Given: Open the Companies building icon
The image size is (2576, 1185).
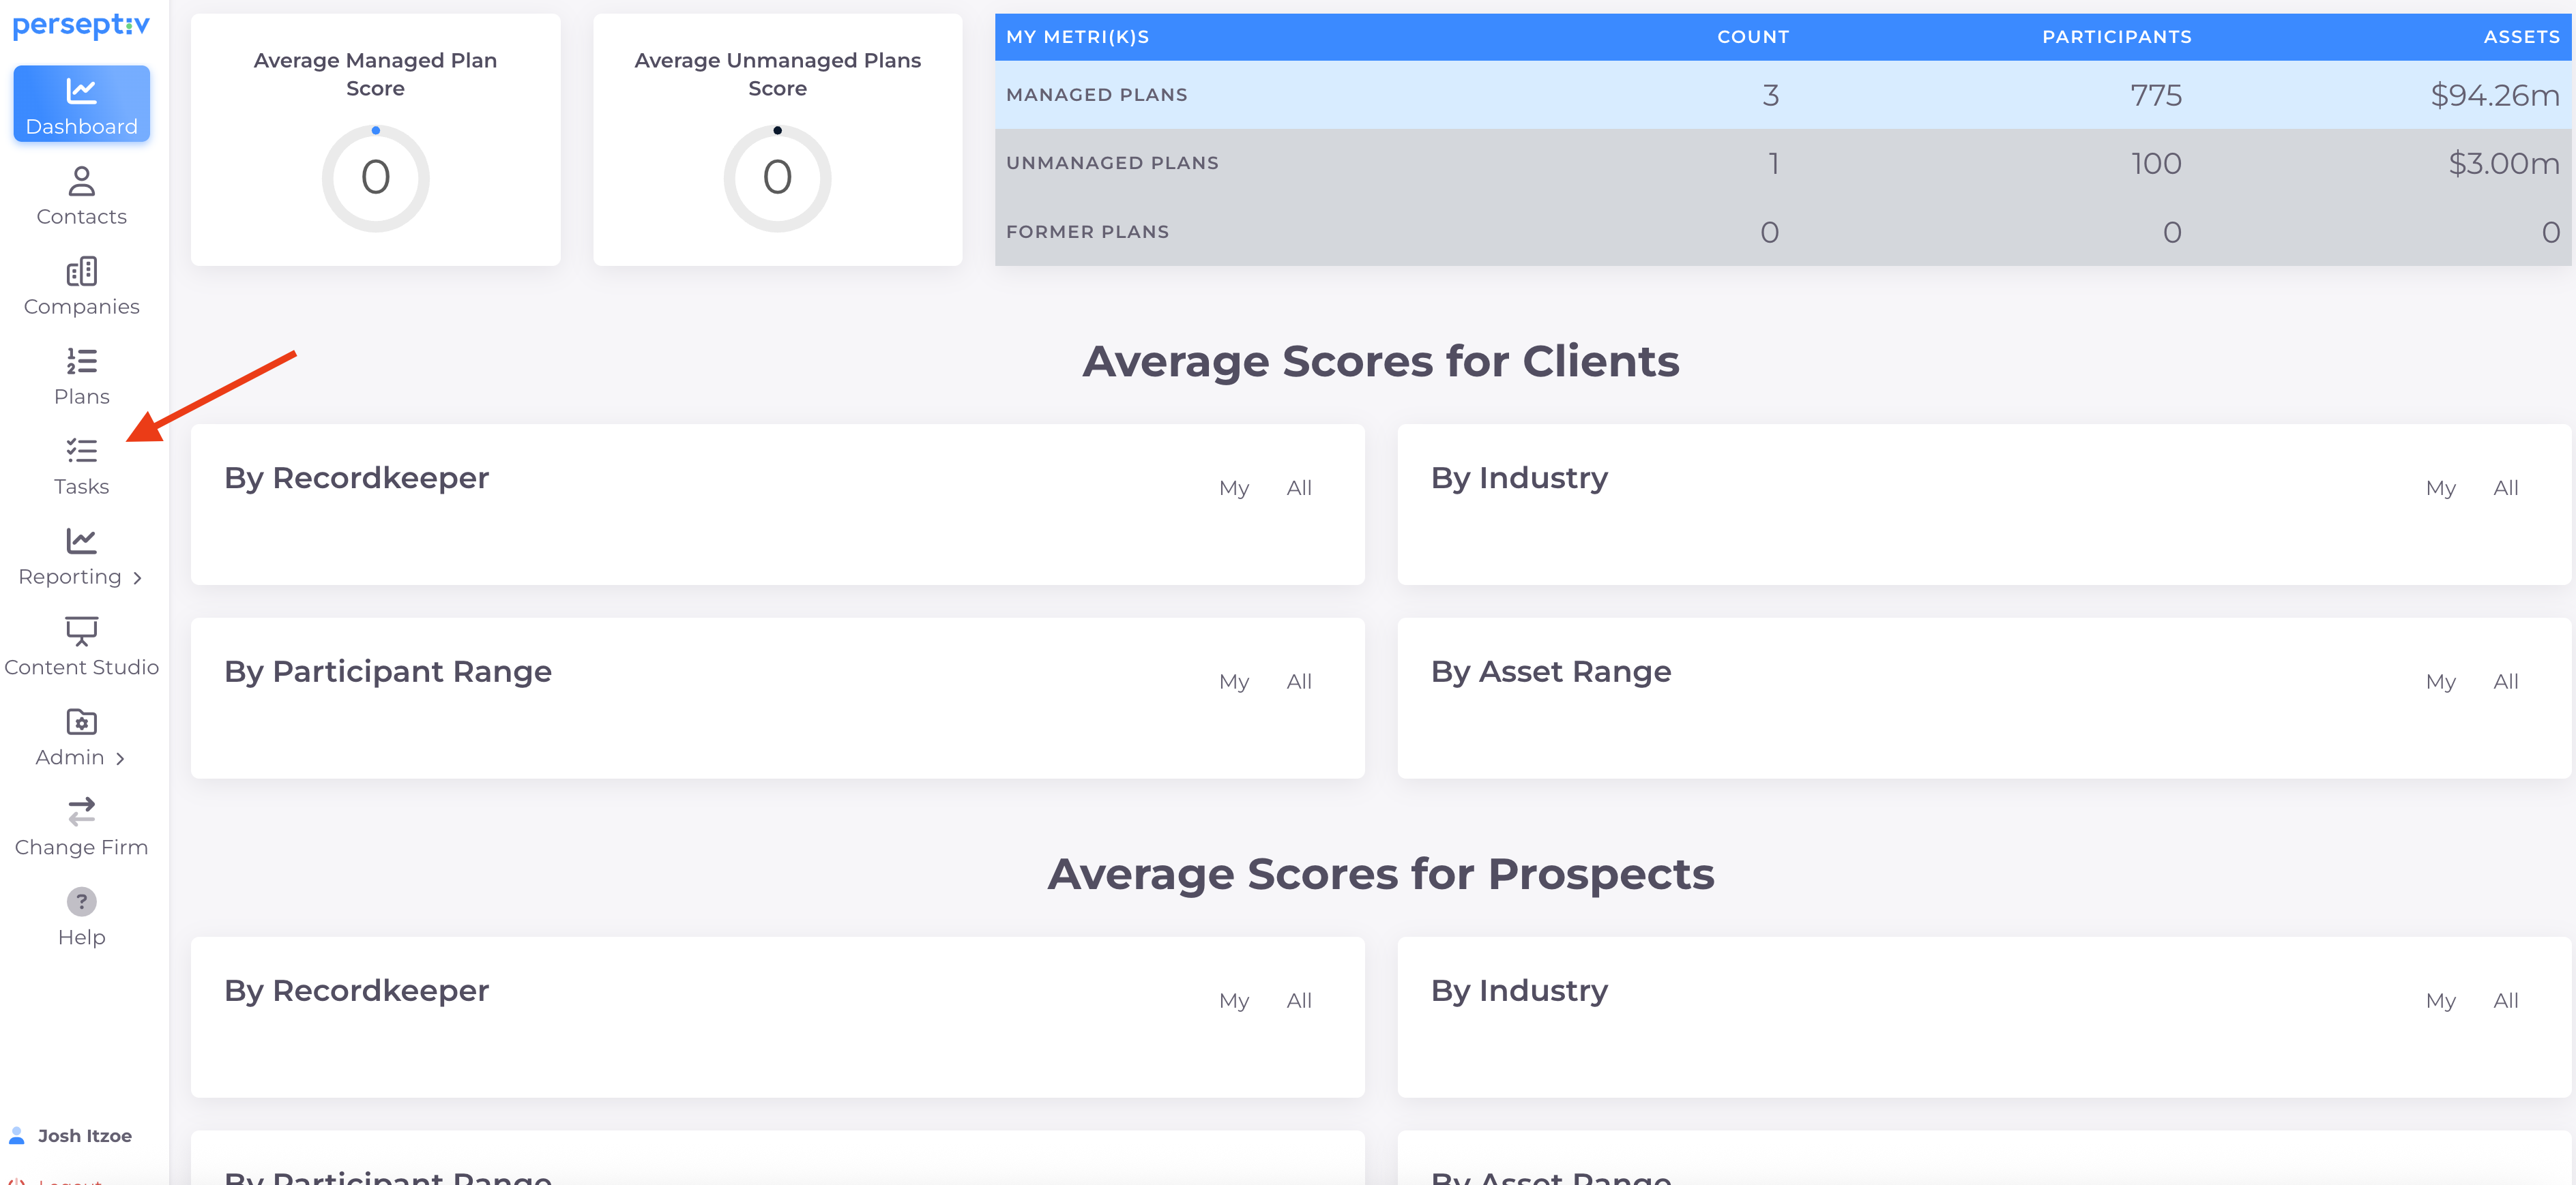Looking at the screenshot, I should tap(81, 271).
